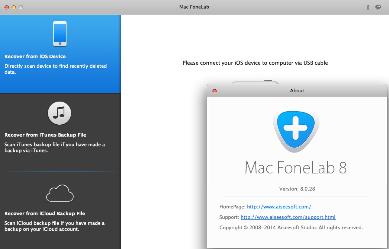Switch to Recover from iCloud Backup File
The width and height of the screenshot is (389, 249).
(60, 211)
